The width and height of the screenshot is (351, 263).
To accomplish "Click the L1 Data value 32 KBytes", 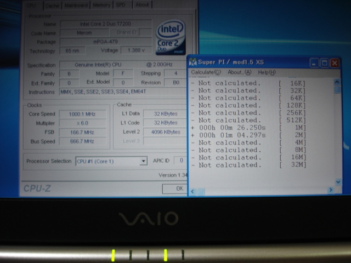I will 165,113.
